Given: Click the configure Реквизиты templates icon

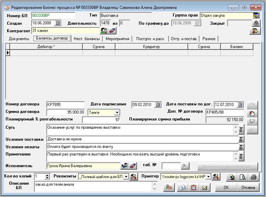Looking at the screenshot, I should point(134,177).
